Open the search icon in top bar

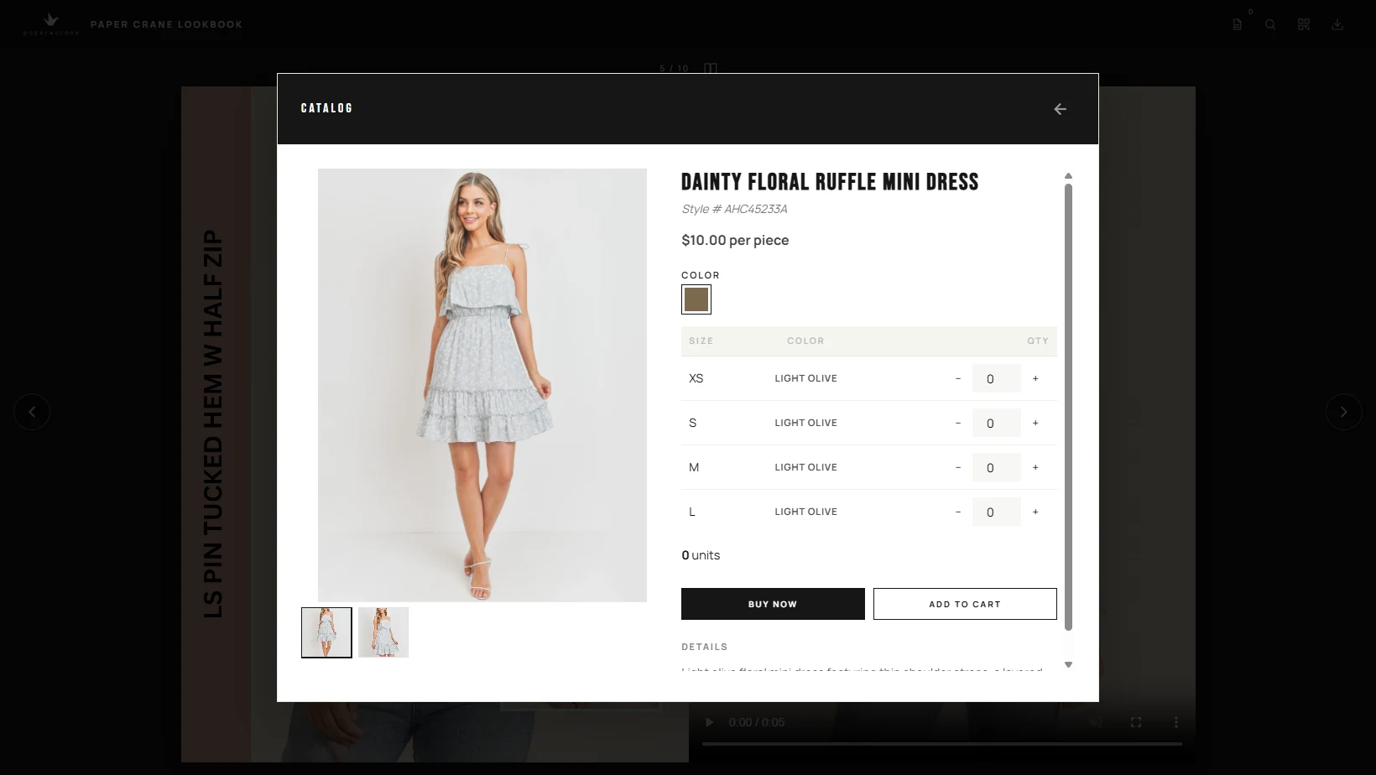coord(1270,24)
